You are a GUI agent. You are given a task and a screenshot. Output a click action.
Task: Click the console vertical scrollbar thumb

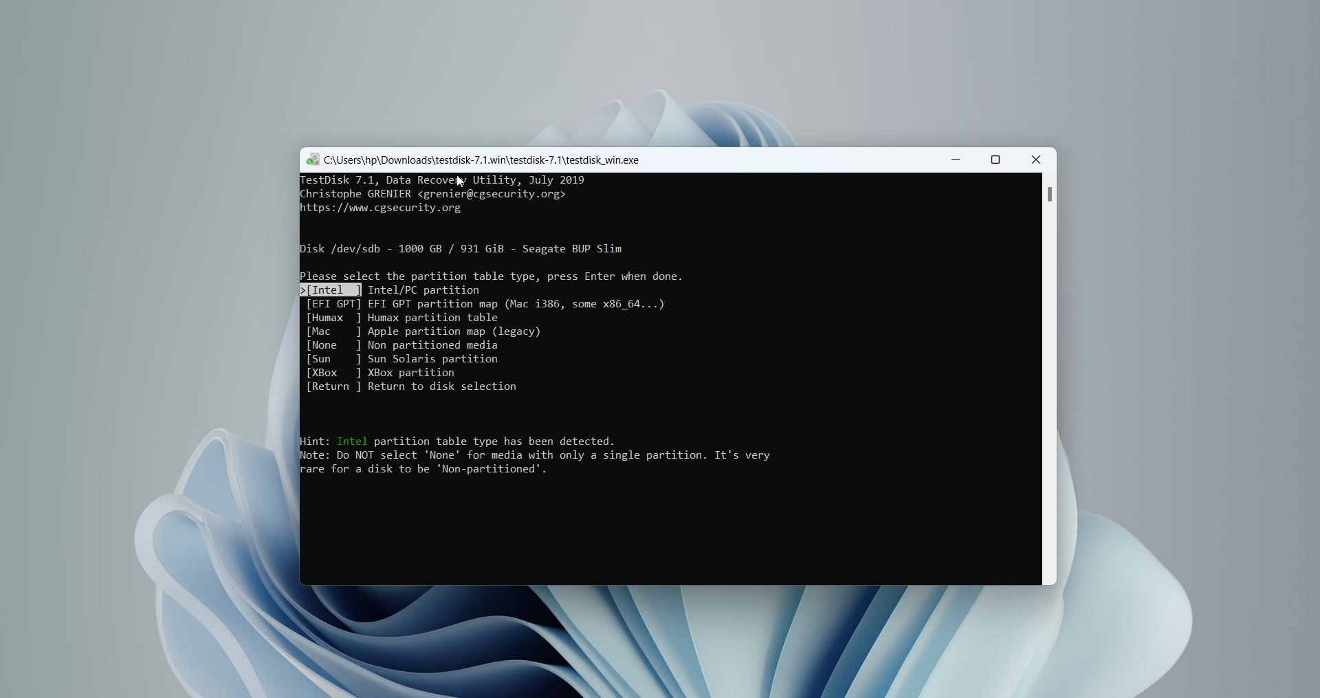tap(1049, 195)
